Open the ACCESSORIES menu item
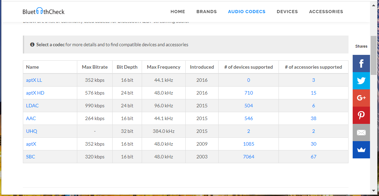This screenshot has height=196, width=379. coord(326,11)
